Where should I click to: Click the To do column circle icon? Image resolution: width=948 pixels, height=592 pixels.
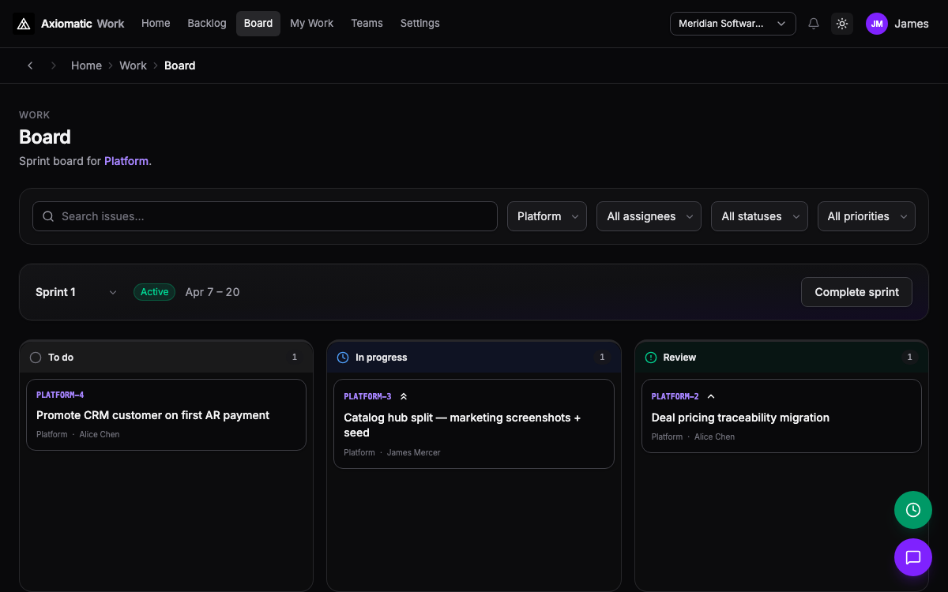(x=36, y=358)
